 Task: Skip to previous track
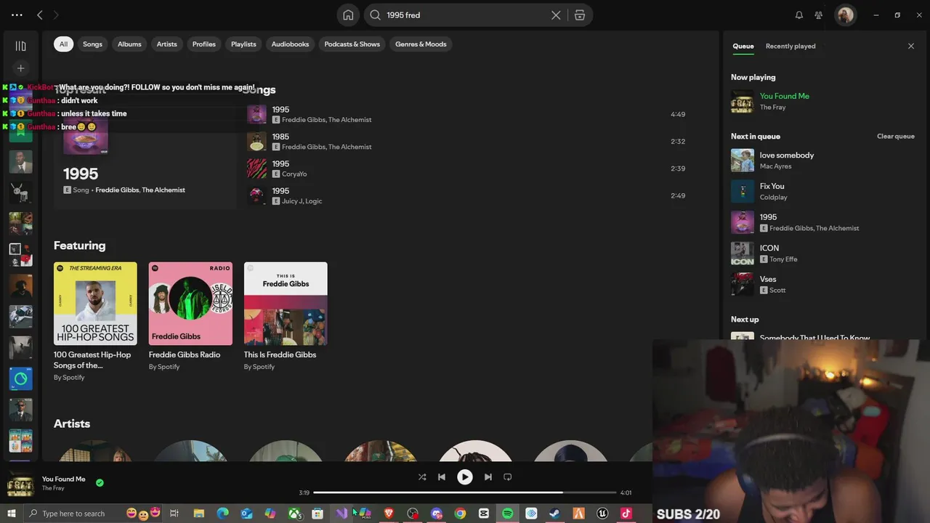(441, 477)
